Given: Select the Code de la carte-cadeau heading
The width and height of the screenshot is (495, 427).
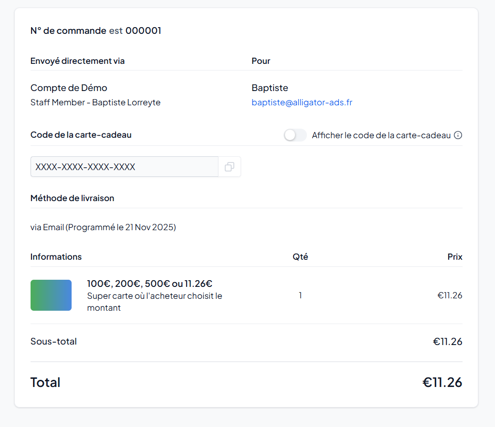Looking at the screenshot, I should (x=81, y=135).
